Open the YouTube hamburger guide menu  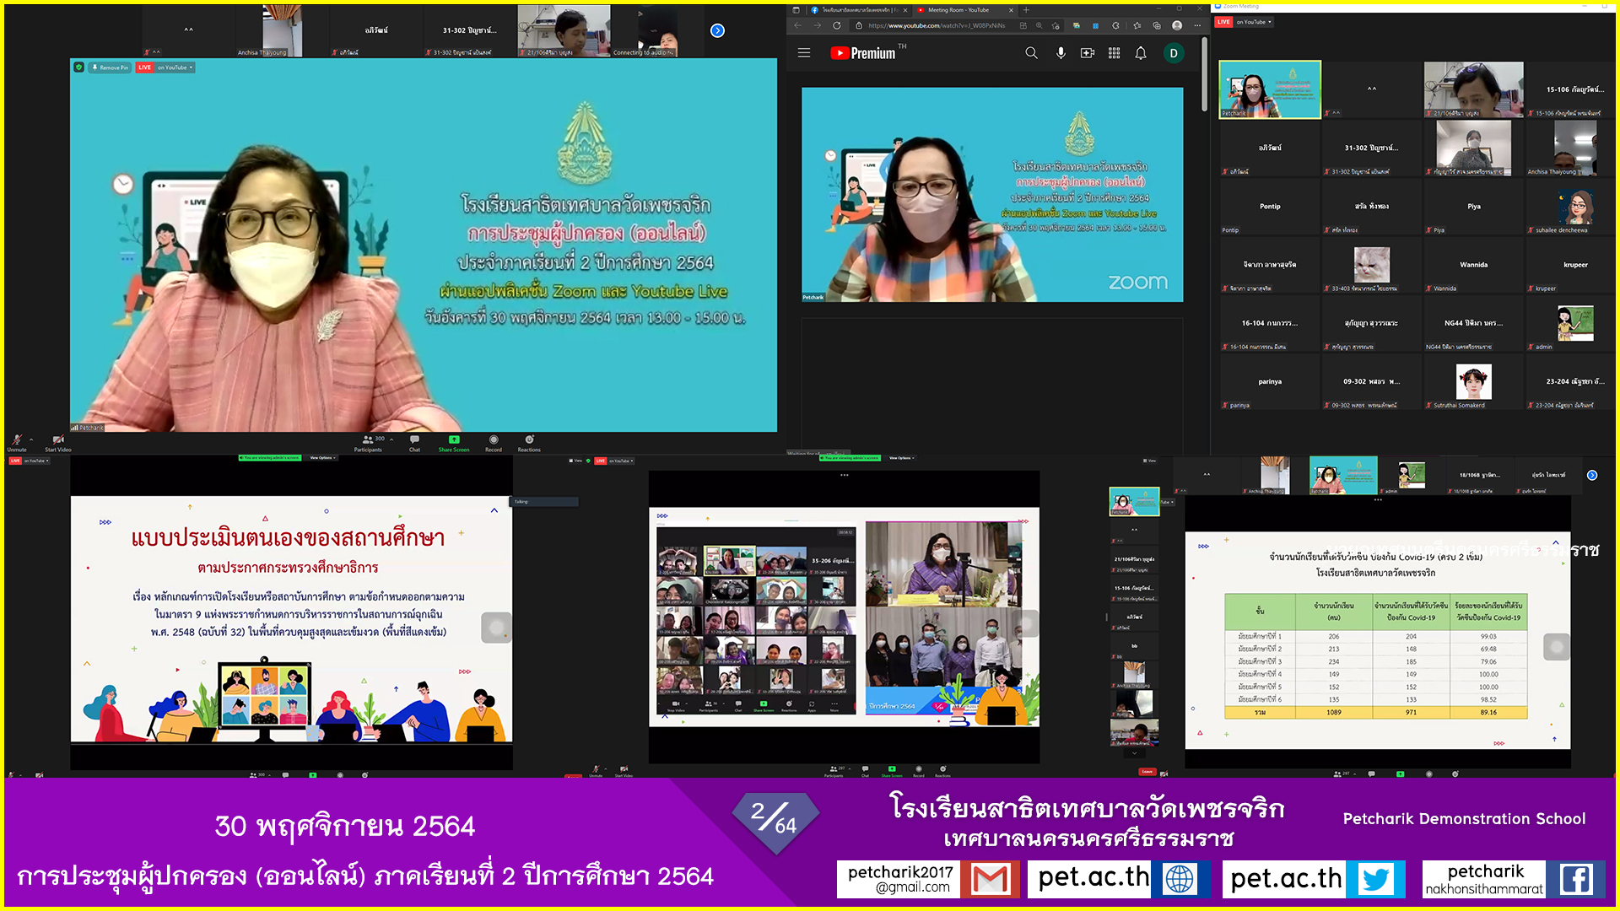pyautogui.click(x=804, y=53)
